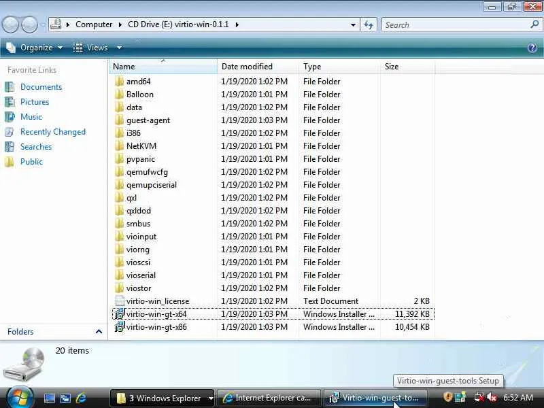The image size is (544, 408).
Task: Expand arrow before Computer in breadcrumb
Action: [68, 24]
